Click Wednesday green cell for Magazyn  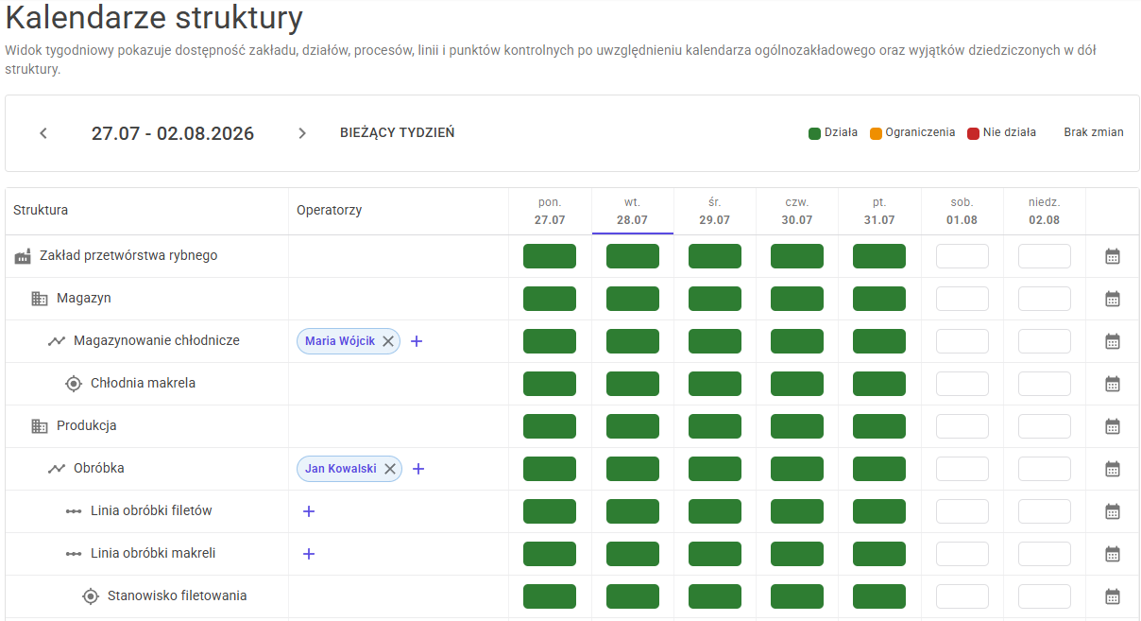[715, 299]
